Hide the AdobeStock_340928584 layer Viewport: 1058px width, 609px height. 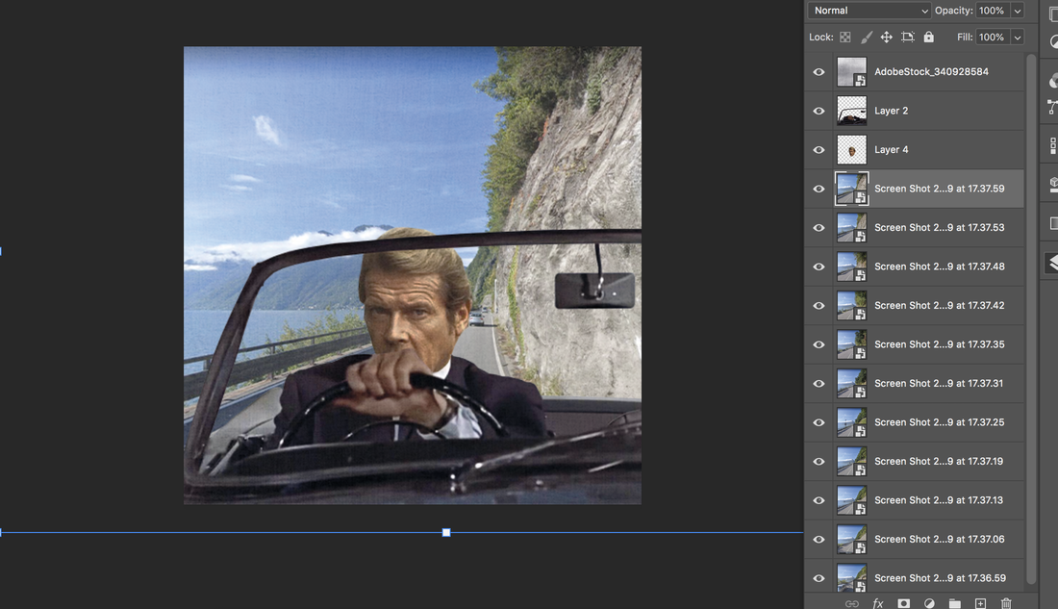(819, 71)
